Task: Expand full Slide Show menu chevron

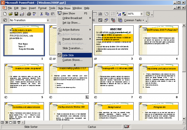Action: (x=75, y=65)
